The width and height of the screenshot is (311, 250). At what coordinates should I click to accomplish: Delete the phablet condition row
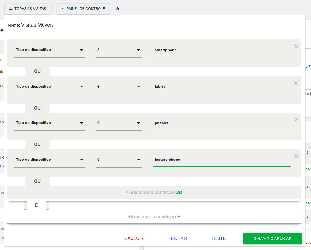point(296,120)
